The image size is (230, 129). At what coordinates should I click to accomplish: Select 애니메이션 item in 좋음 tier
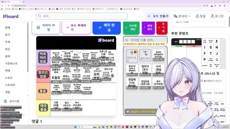pos(77,89)
